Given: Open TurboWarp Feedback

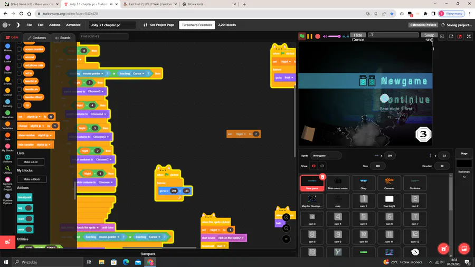Looking at the screenshot, I should [197, 25].
